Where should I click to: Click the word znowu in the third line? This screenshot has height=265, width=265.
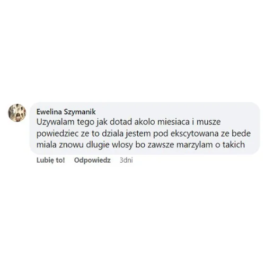click(x=71, y=145)
